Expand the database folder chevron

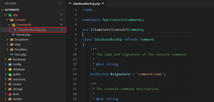pos(6,69)
